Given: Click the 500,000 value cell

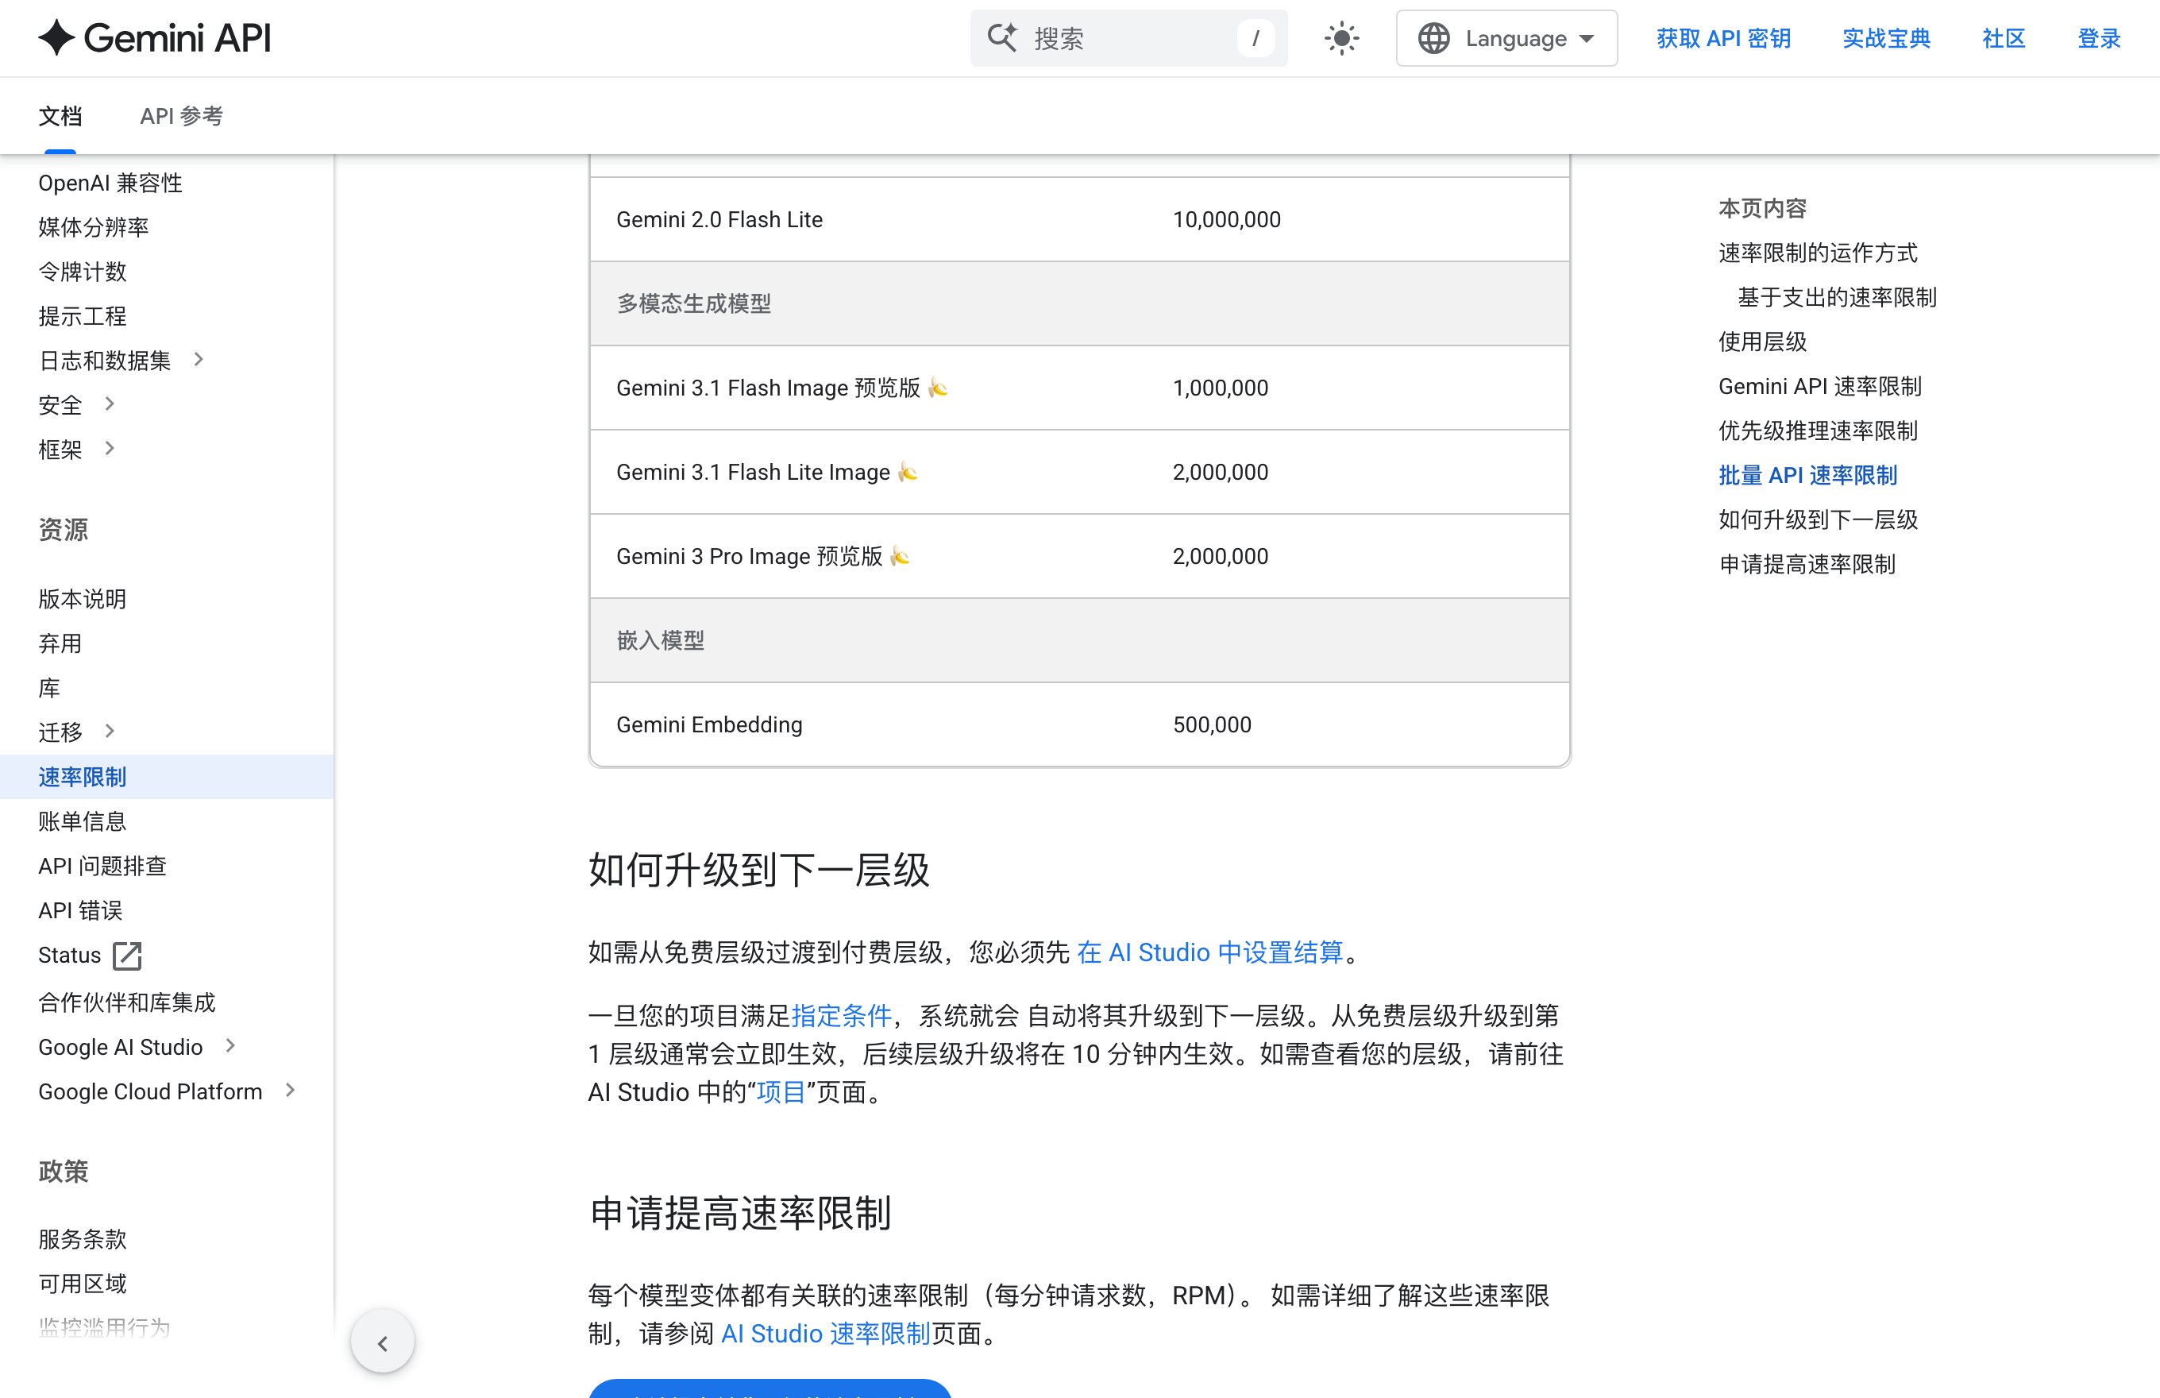Looking at the screenshot, I should click(x=1358, y=724).
